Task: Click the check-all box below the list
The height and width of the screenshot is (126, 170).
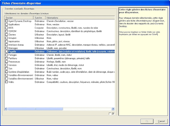Action: click(113, 113)
